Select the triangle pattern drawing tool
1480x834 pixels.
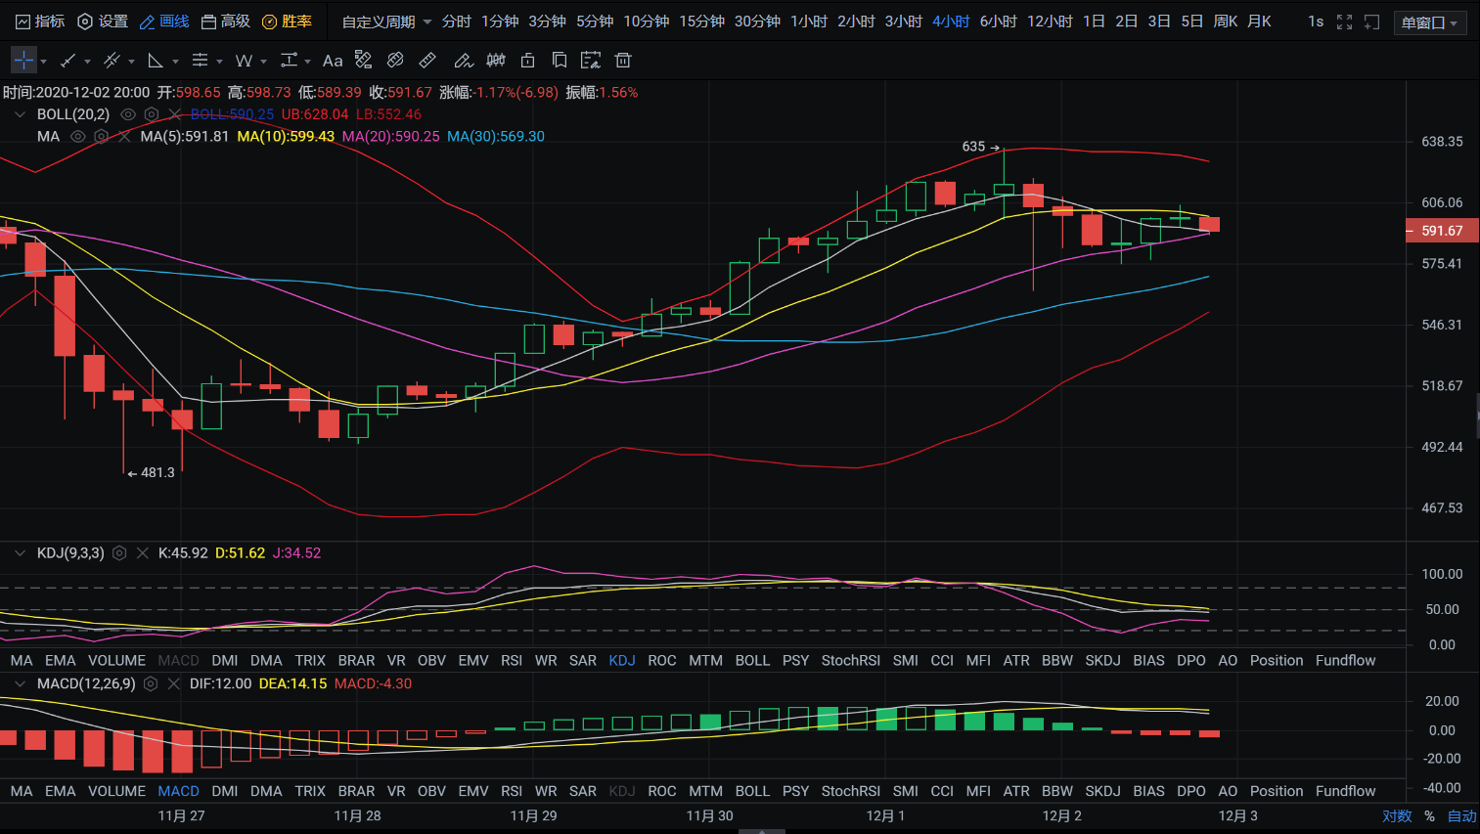(x=156, y=61)
